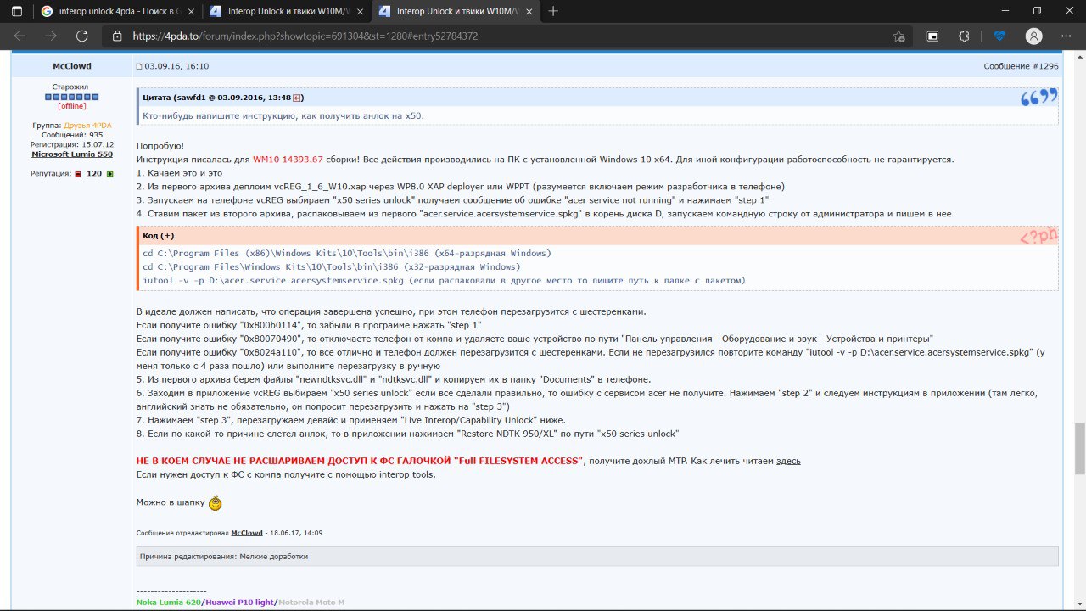Click the small post icon beside 03.09.16, 16:10
1086x611 pixels.
[x=140, y=66]
